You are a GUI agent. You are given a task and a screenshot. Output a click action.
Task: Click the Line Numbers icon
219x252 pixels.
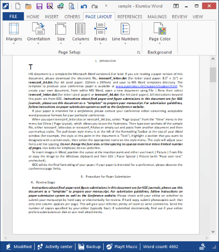point(125,29)
